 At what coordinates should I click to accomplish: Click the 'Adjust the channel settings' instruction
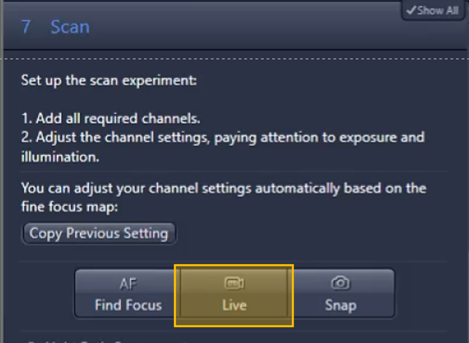coord(223,138)
